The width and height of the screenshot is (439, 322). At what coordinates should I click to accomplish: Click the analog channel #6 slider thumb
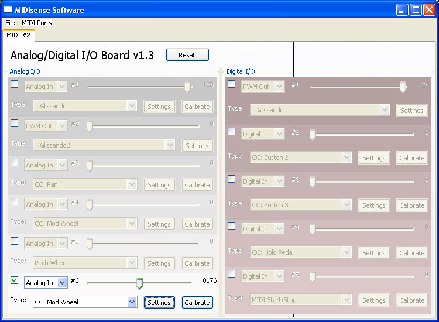coord(139,283)
